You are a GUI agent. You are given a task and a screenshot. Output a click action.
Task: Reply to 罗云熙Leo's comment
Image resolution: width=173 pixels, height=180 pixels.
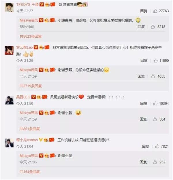pos(144,61)
